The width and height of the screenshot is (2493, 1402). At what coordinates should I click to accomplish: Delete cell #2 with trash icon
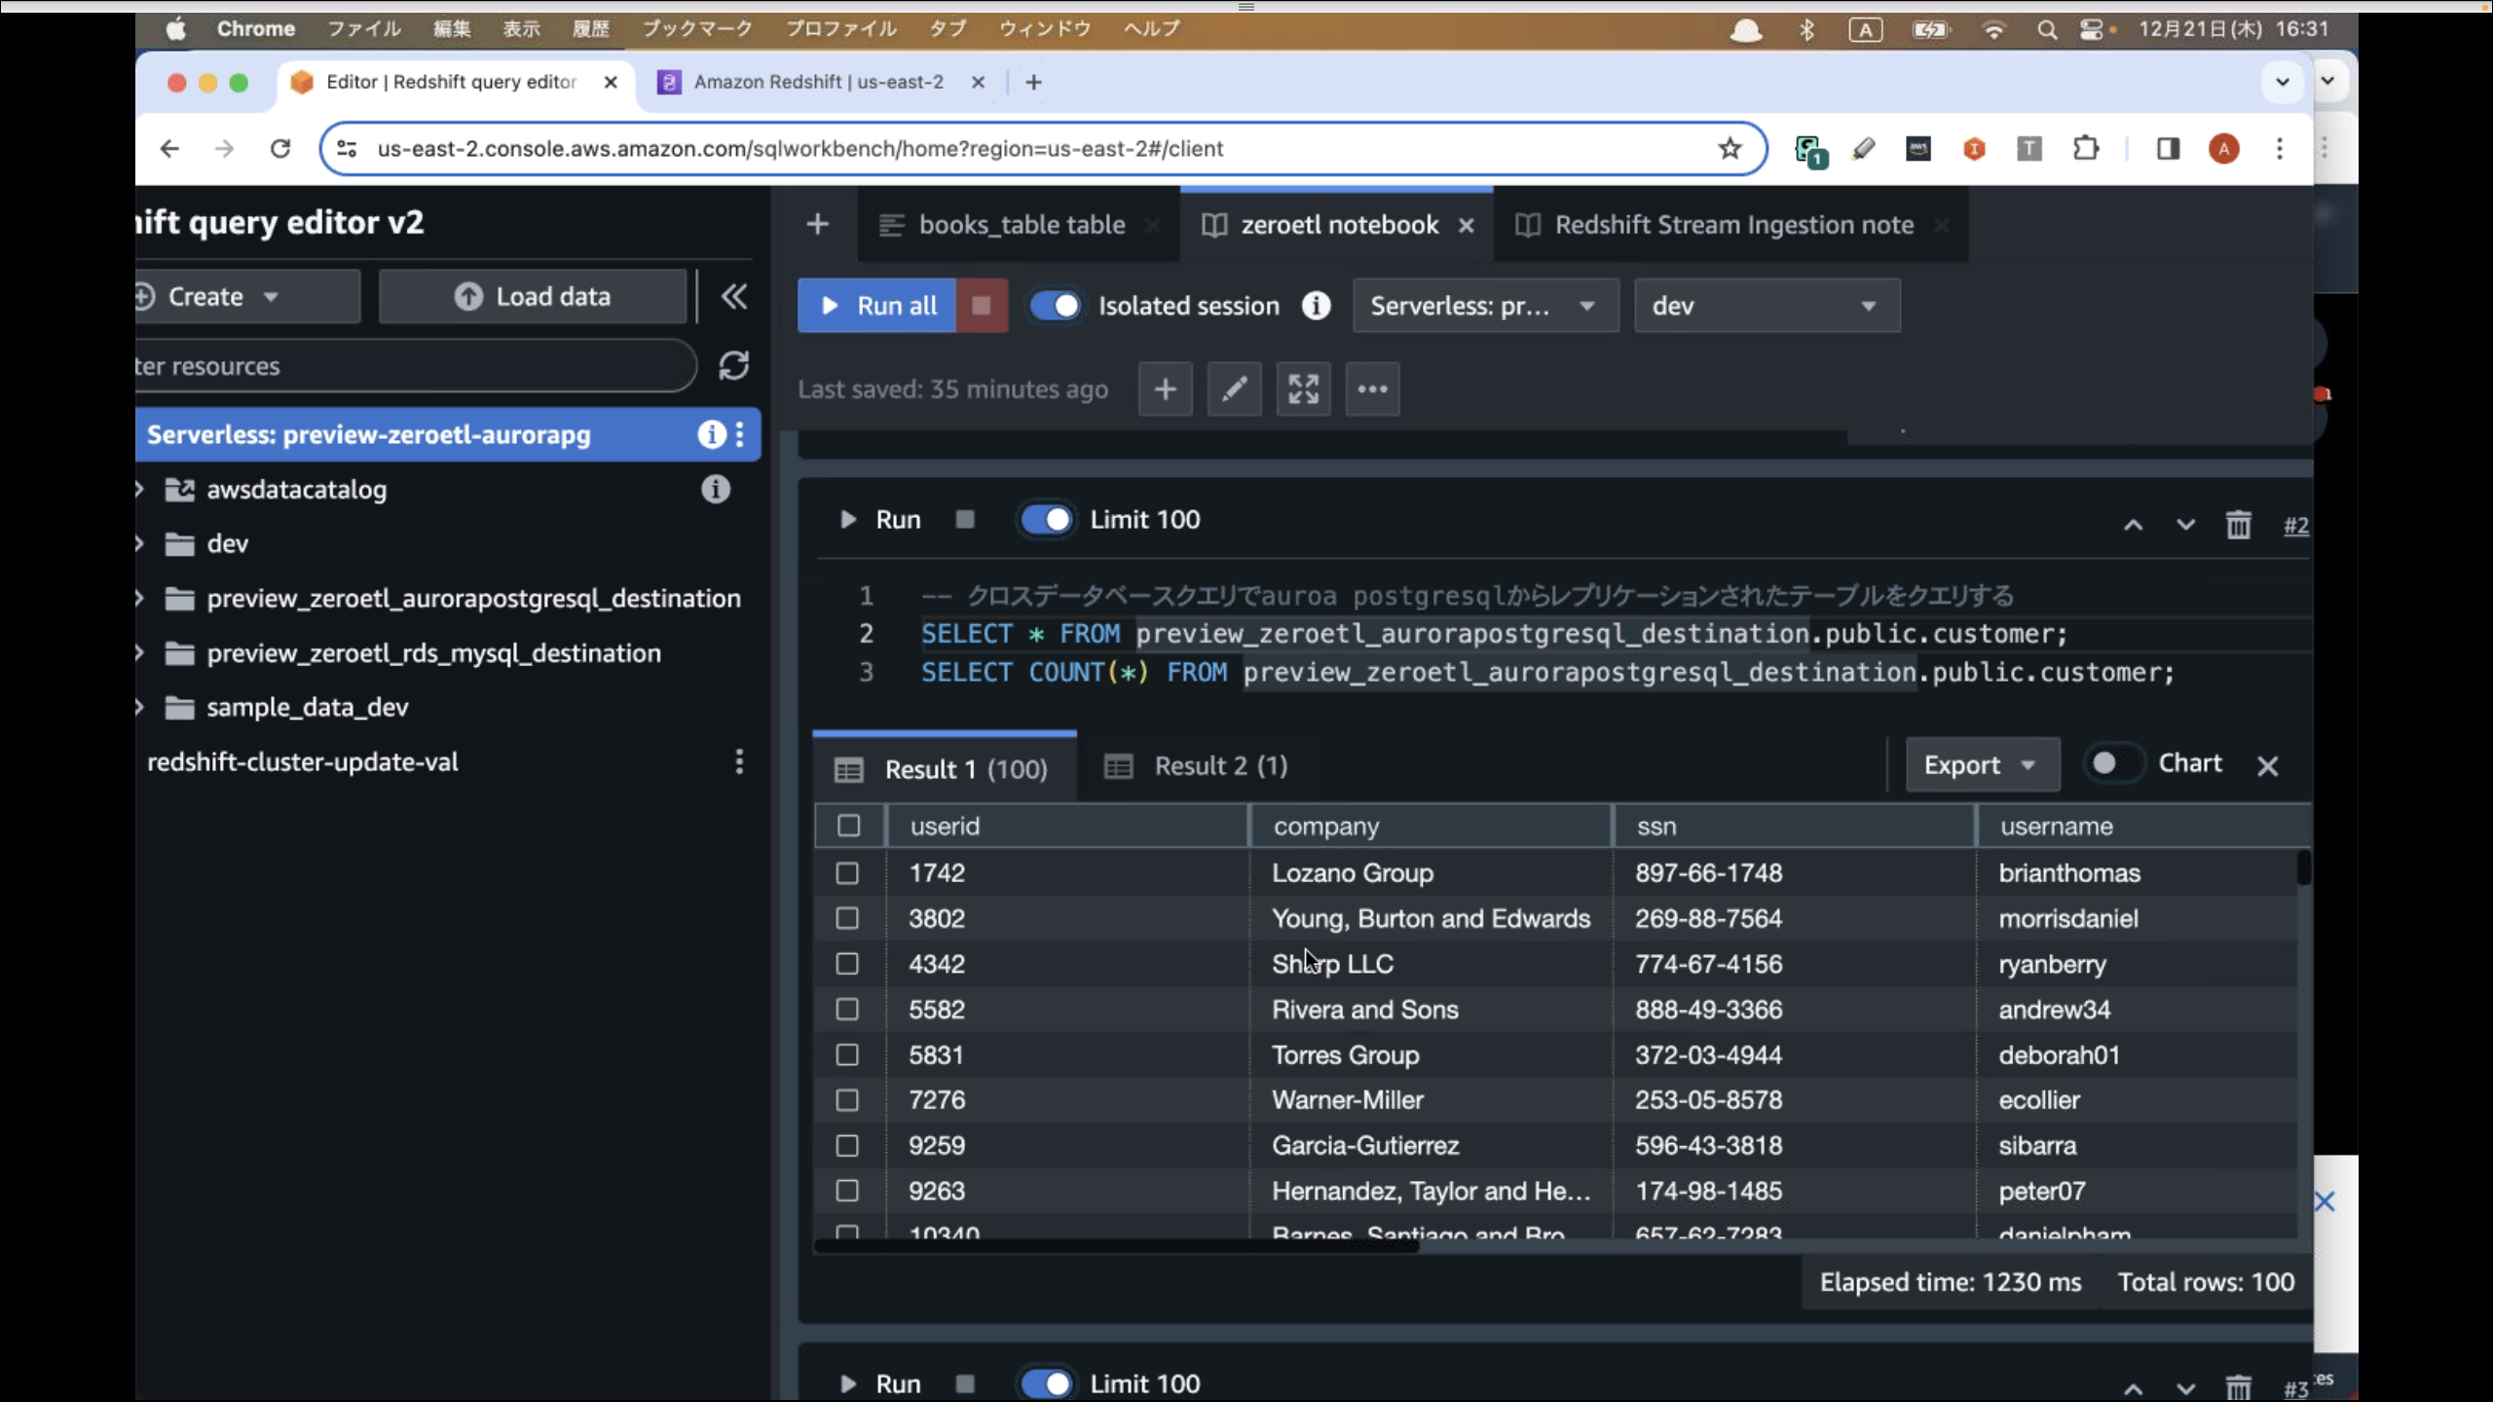click(x=2238, y=525)
